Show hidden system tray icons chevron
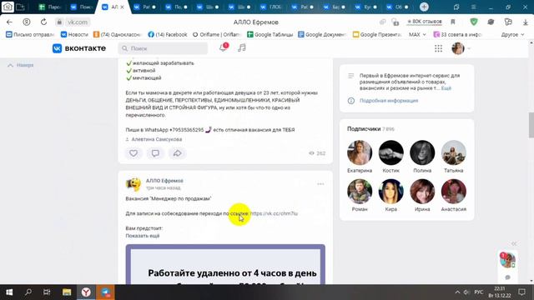The width and height of the screenshot is (534, 300). (x=457, y=292)
